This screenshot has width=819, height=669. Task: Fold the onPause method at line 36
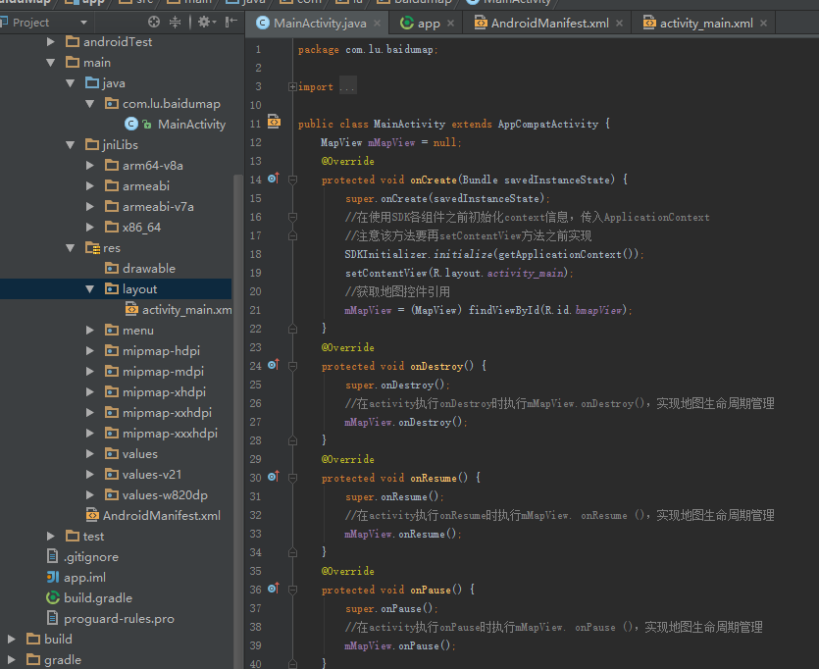point(292,591)
